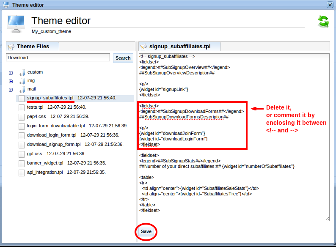Click the textarea resize grip corner
This screenshot has width=336, height=247.
point(327,219)
